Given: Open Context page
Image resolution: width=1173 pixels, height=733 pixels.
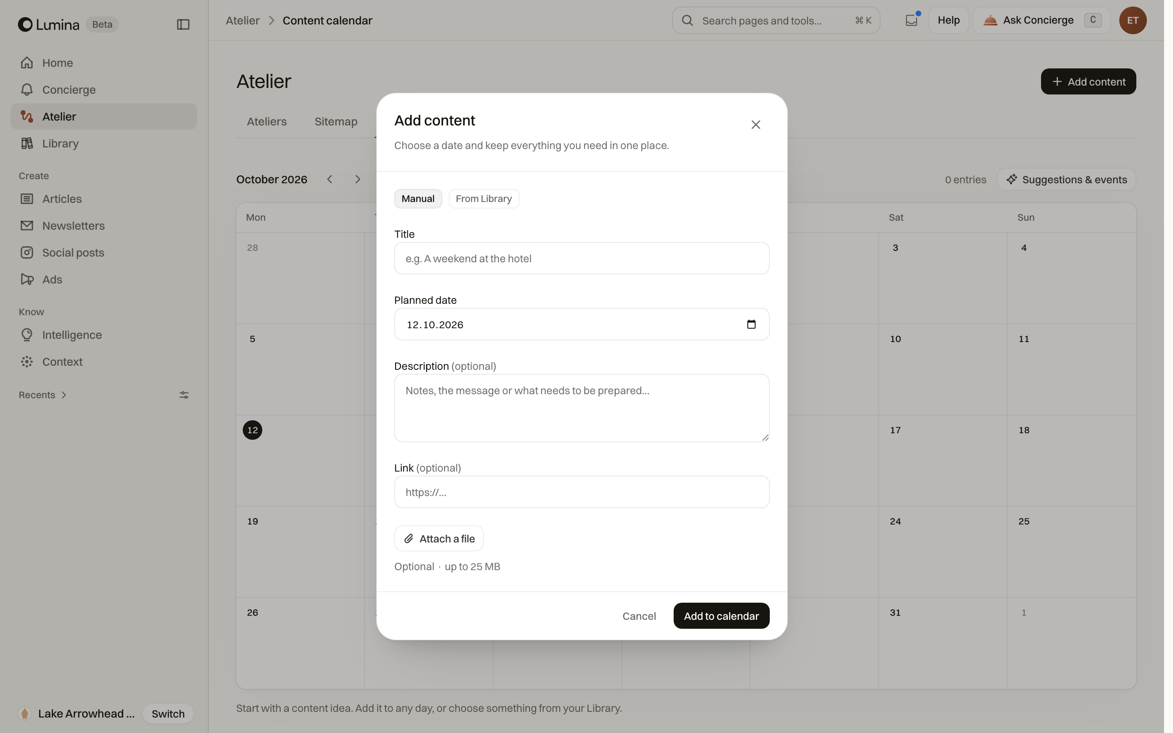Looking at the screenshot, I should tap(104, 362).
